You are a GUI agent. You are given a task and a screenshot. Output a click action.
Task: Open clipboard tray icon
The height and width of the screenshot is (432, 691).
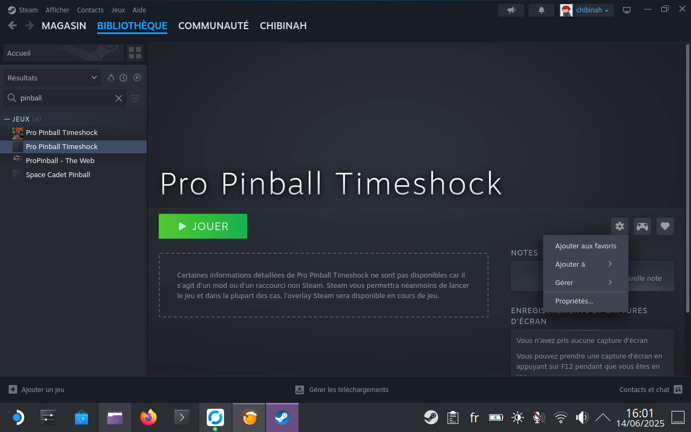click(x=453, y=417)
